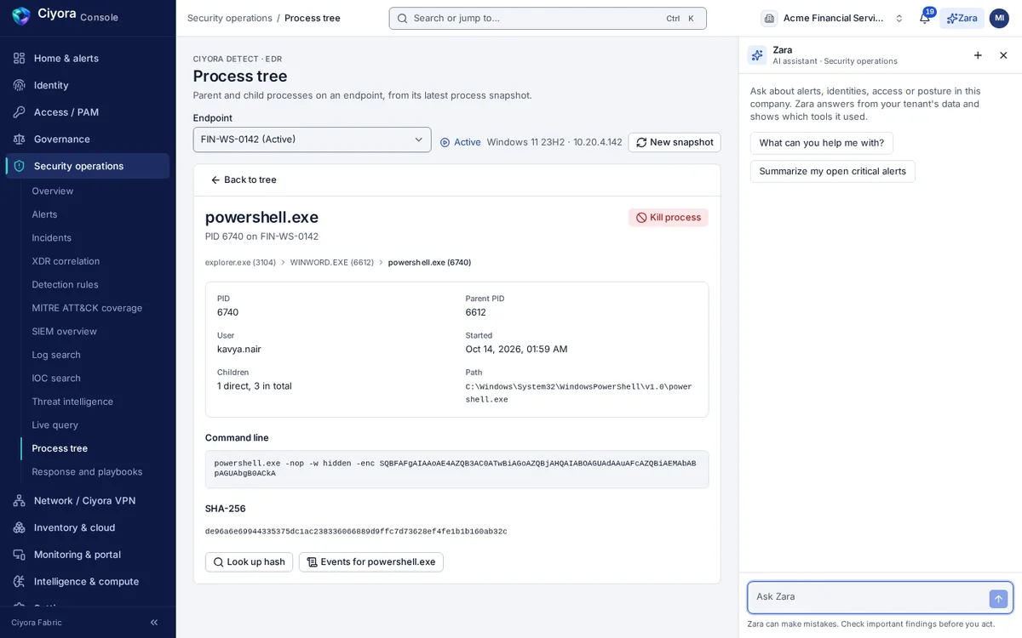Open Detection rules page
1022x638 pixels.
65,285
